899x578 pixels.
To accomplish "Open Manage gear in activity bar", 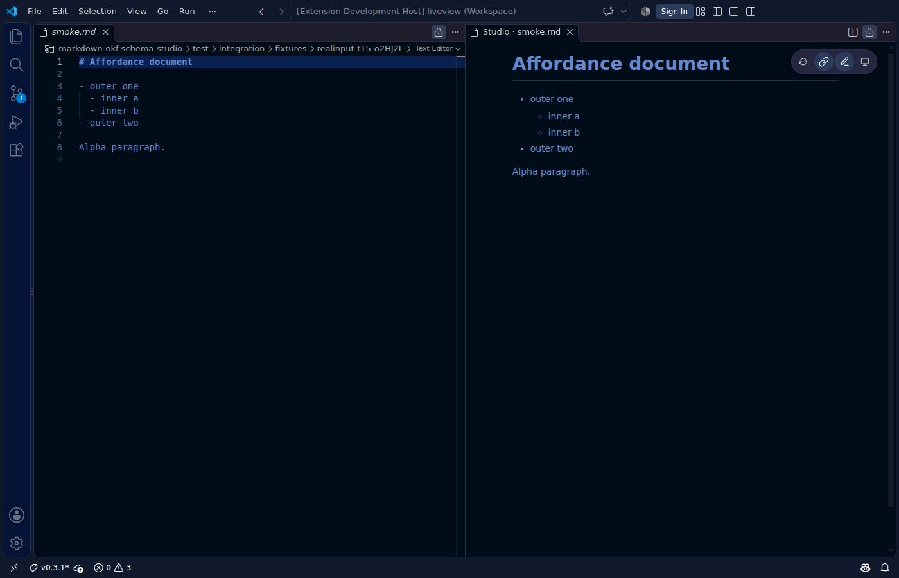I will [x=17, y=543].
